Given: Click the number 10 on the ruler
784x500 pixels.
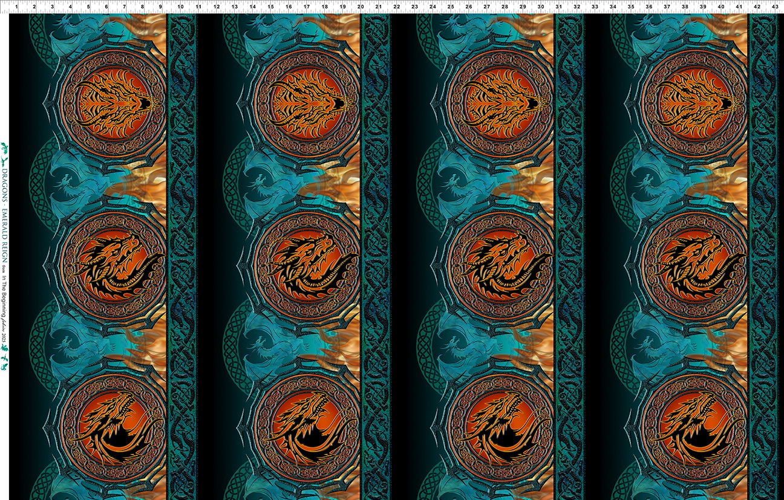Looking at the screenshot, I should click(180, 7).
